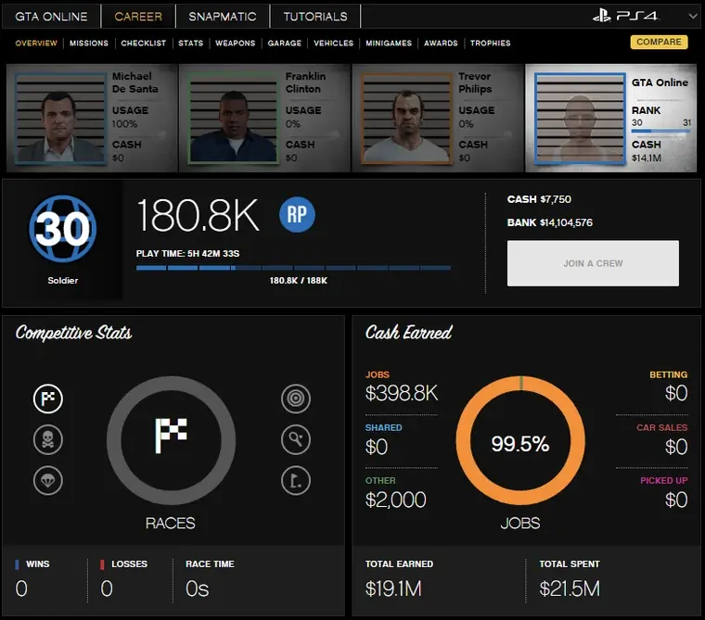Go to the Weapons sub-menu
705x620 pixels.
pyautogui.click(x=235, y=43)
